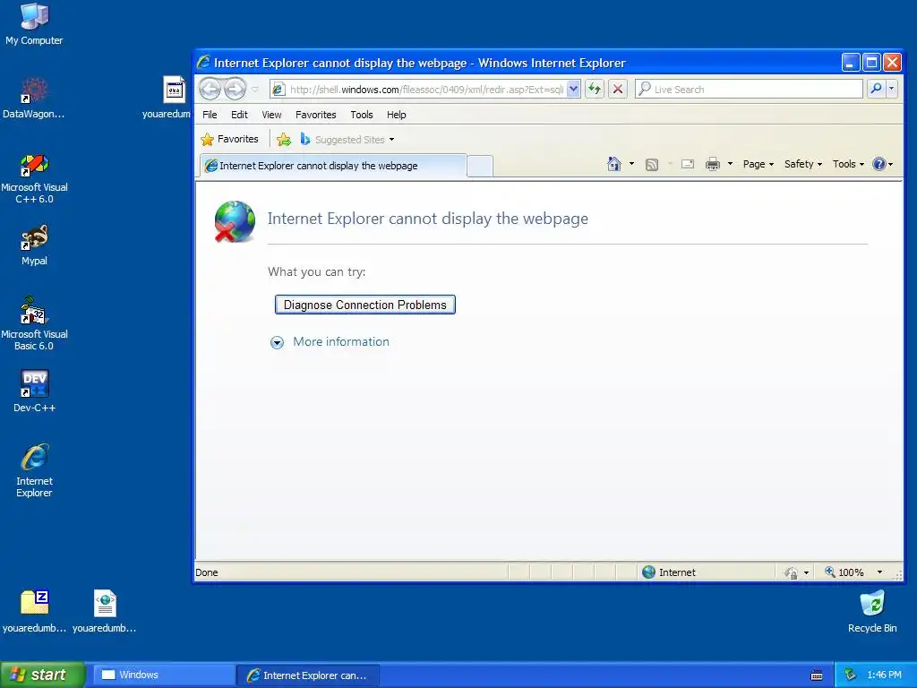Select the Microsoft Visual C++ 6.0 shortcut

click(x=34, y=178)
